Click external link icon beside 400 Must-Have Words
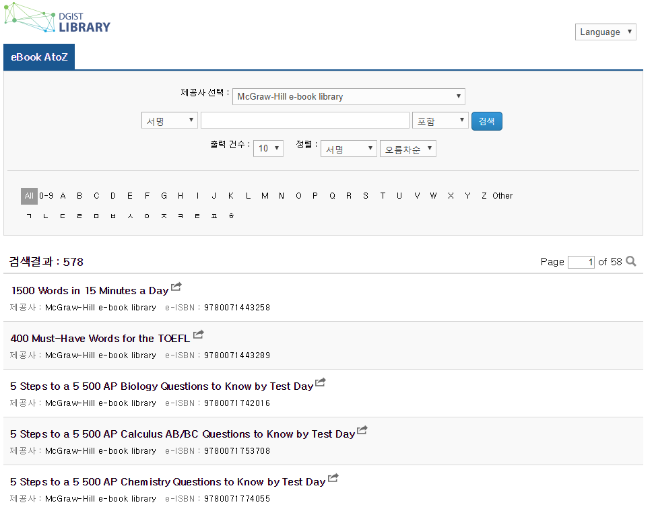Viewport: 654px width, 511px height. pyautogui.click(x=198, y=334)
